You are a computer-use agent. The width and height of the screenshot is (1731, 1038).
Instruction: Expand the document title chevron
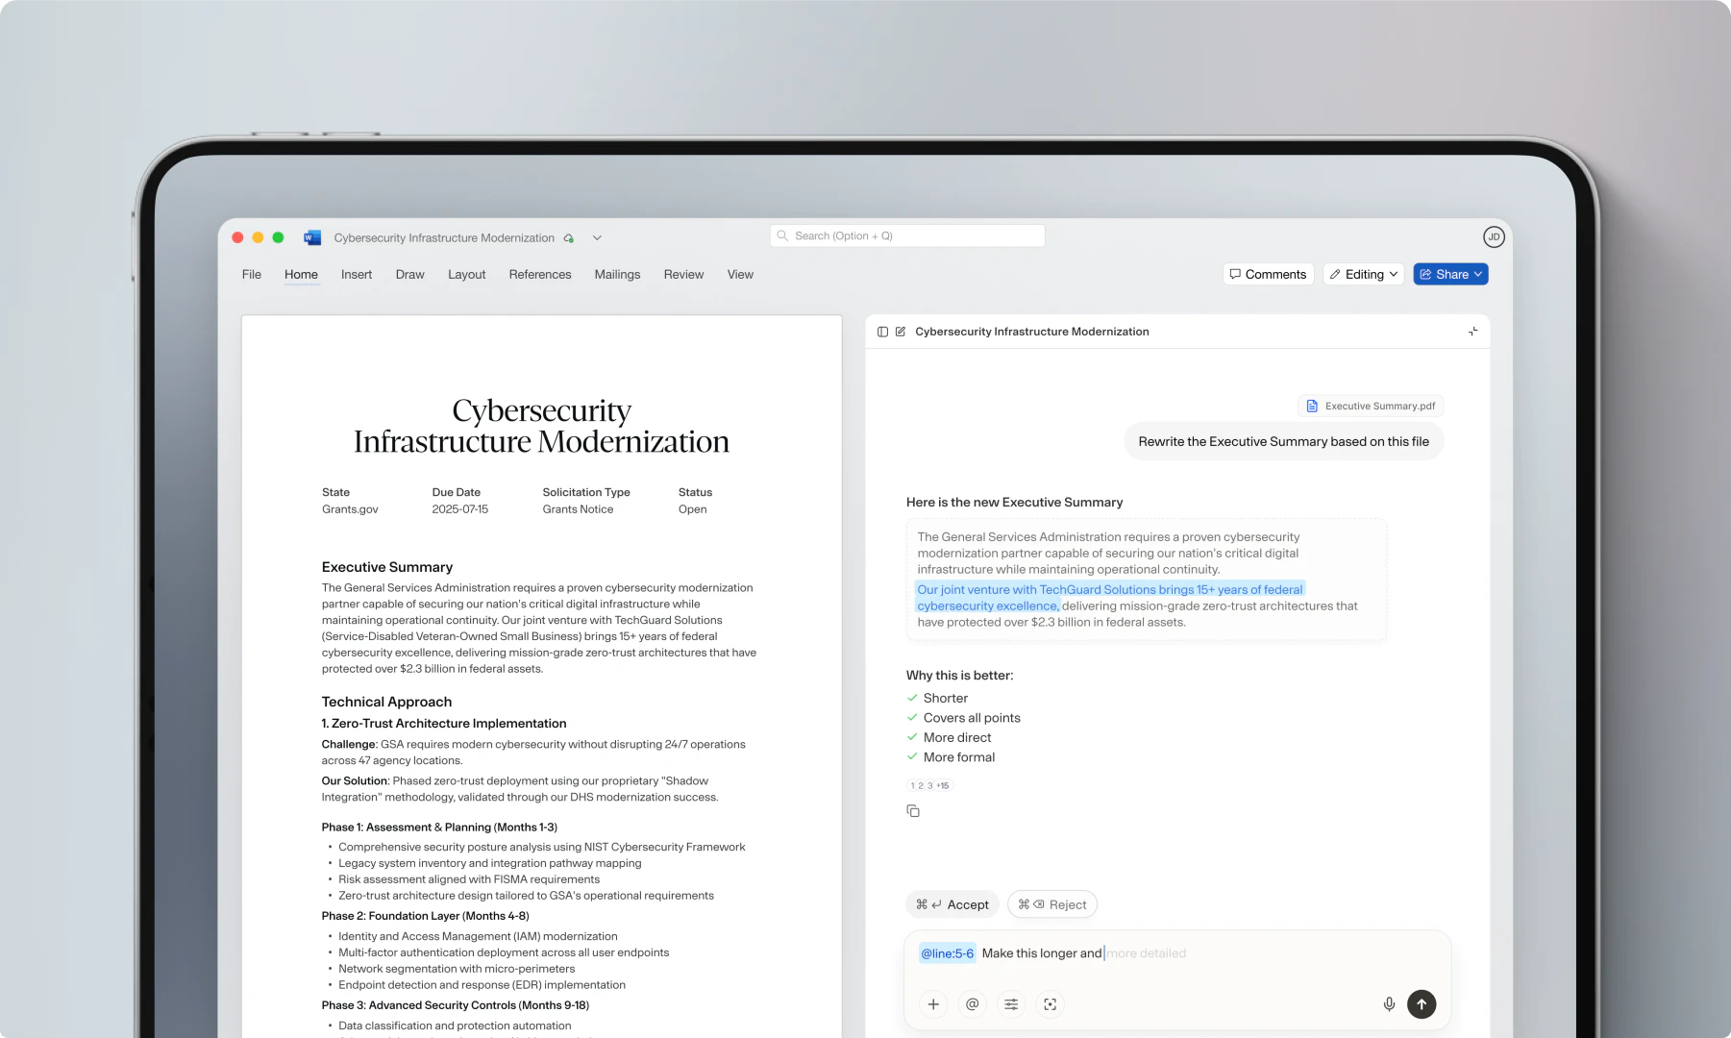click(597, 238)
